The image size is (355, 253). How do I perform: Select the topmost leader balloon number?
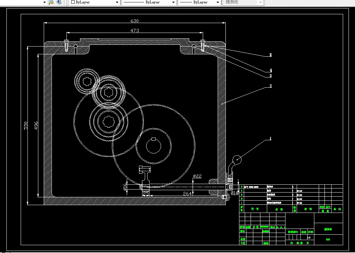tap(271, 55)
